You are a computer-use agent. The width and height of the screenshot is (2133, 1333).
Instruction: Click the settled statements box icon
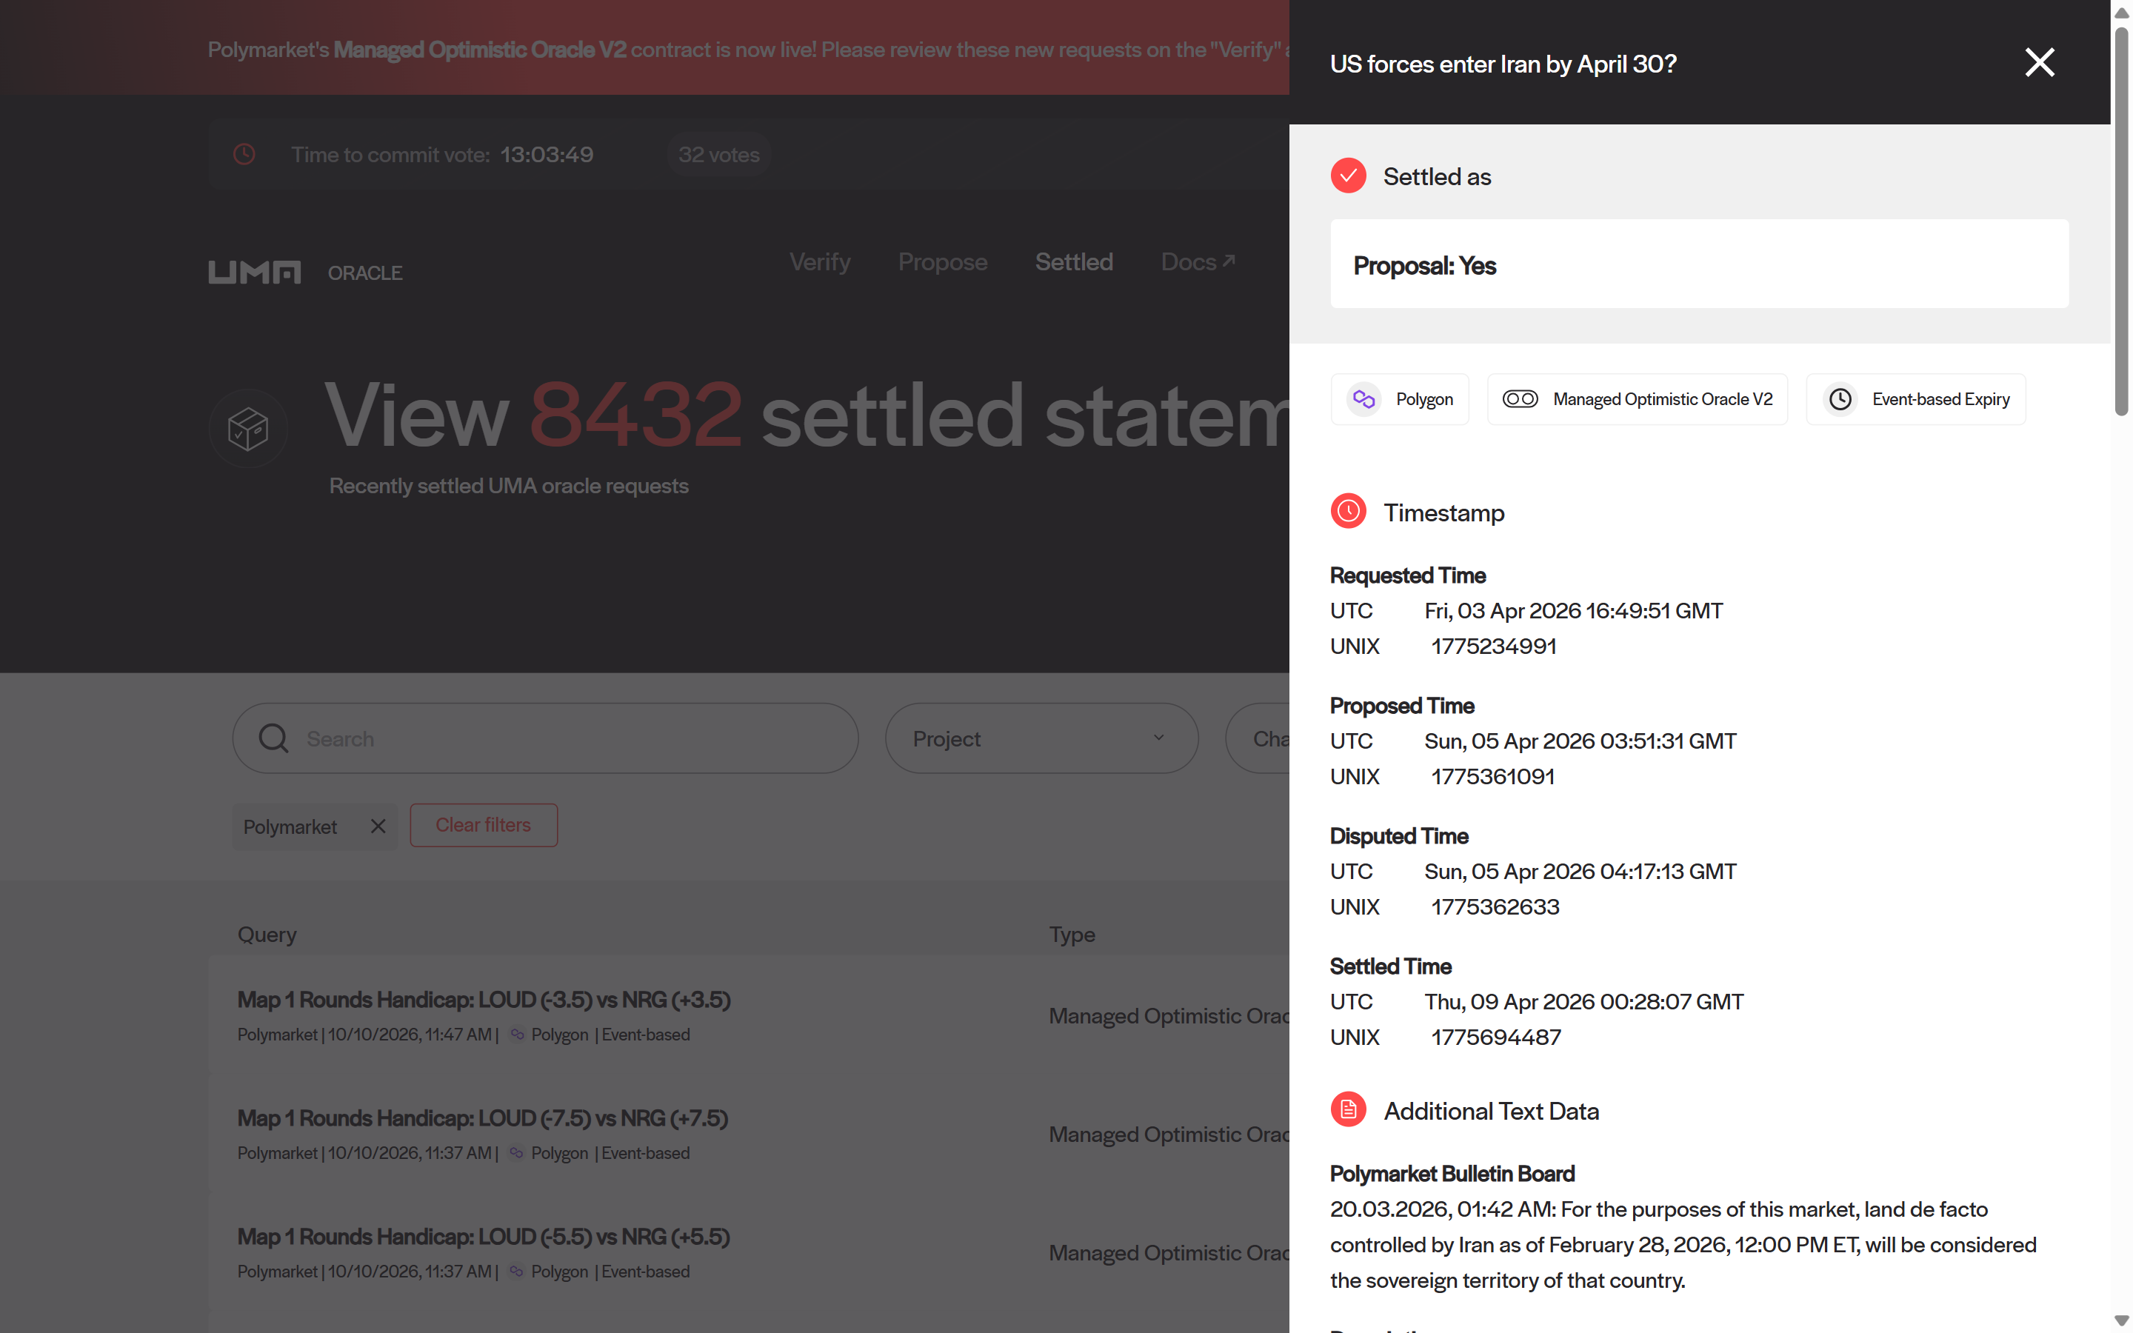click(x=247, y=430)
